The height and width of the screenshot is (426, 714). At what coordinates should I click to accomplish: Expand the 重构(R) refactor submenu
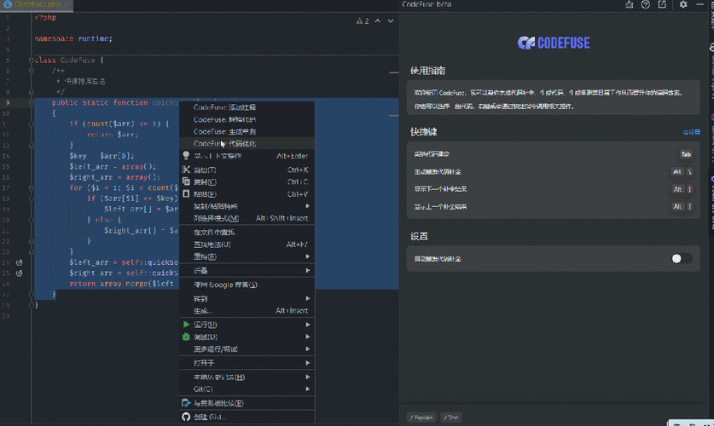[x=247, y=256]
